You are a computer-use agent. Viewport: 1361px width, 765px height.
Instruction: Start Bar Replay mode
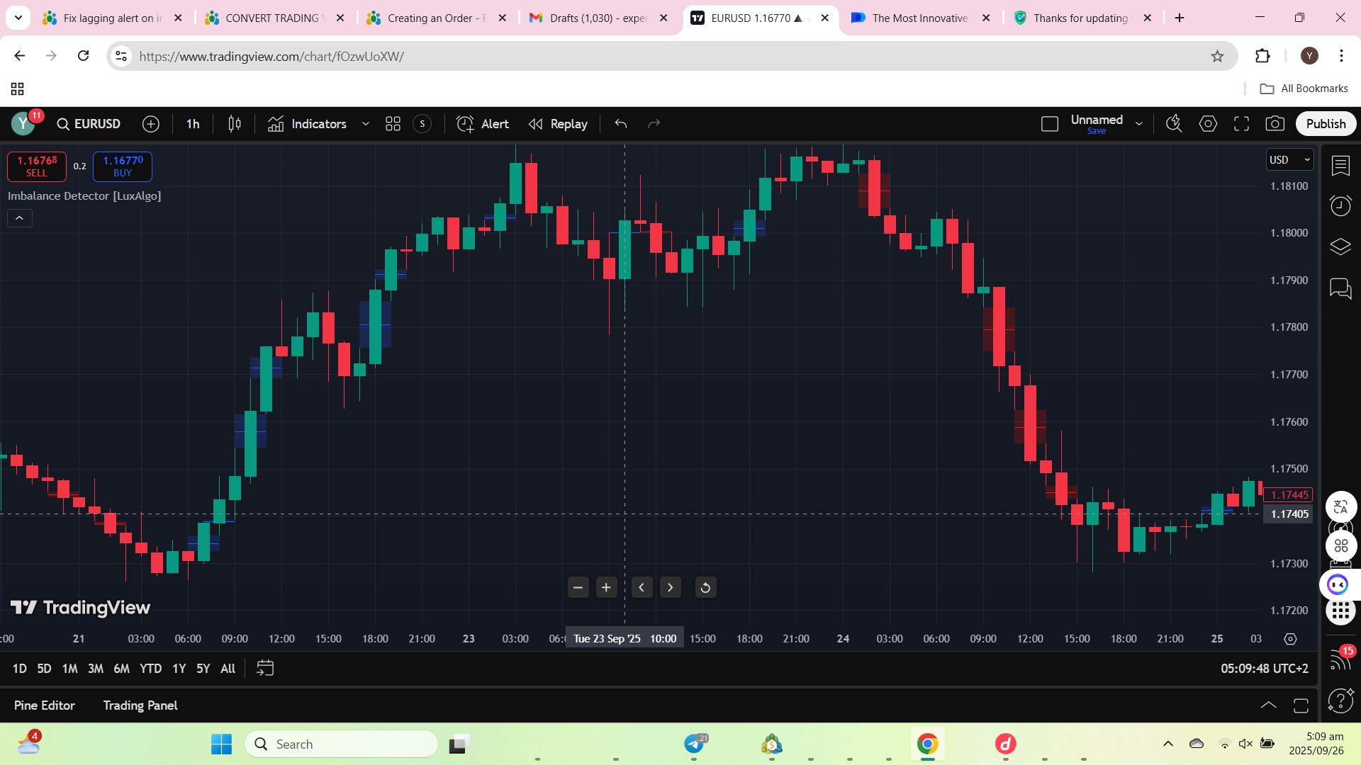(559, 124)
